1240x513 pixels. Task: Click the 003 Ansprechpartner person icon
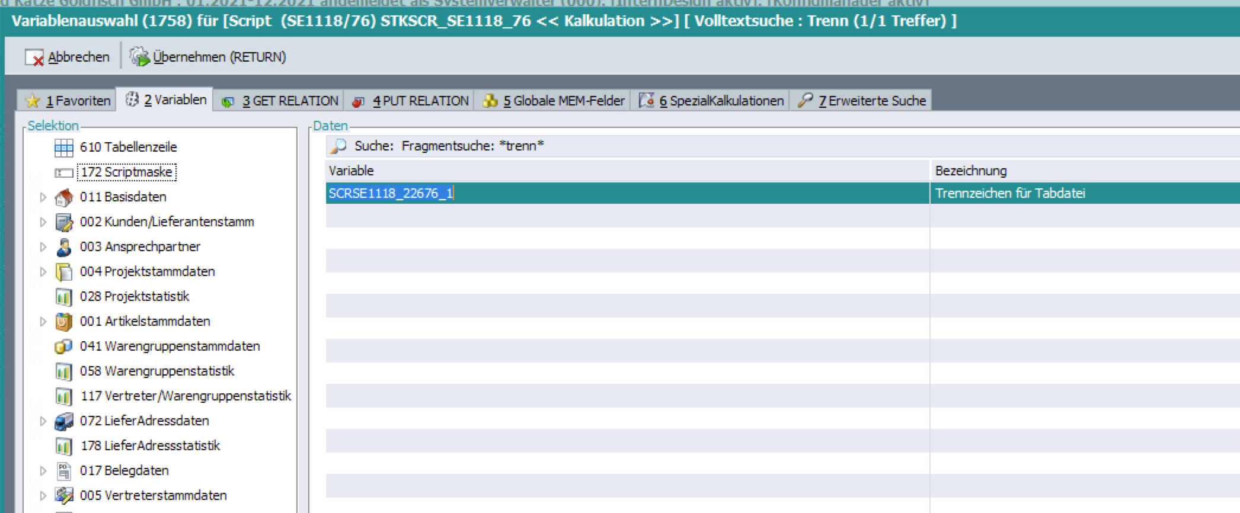point(64,247)
